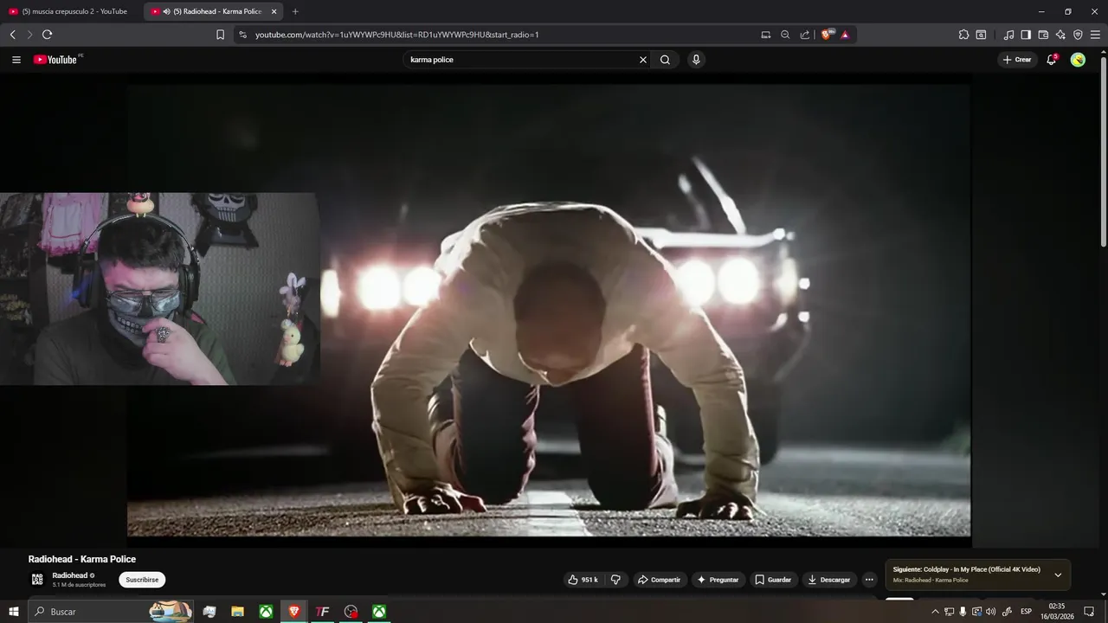Open site settings icon in address bar
This screenshot has height=623, width=1108.
pyautogui.click(x=242, y=35)
